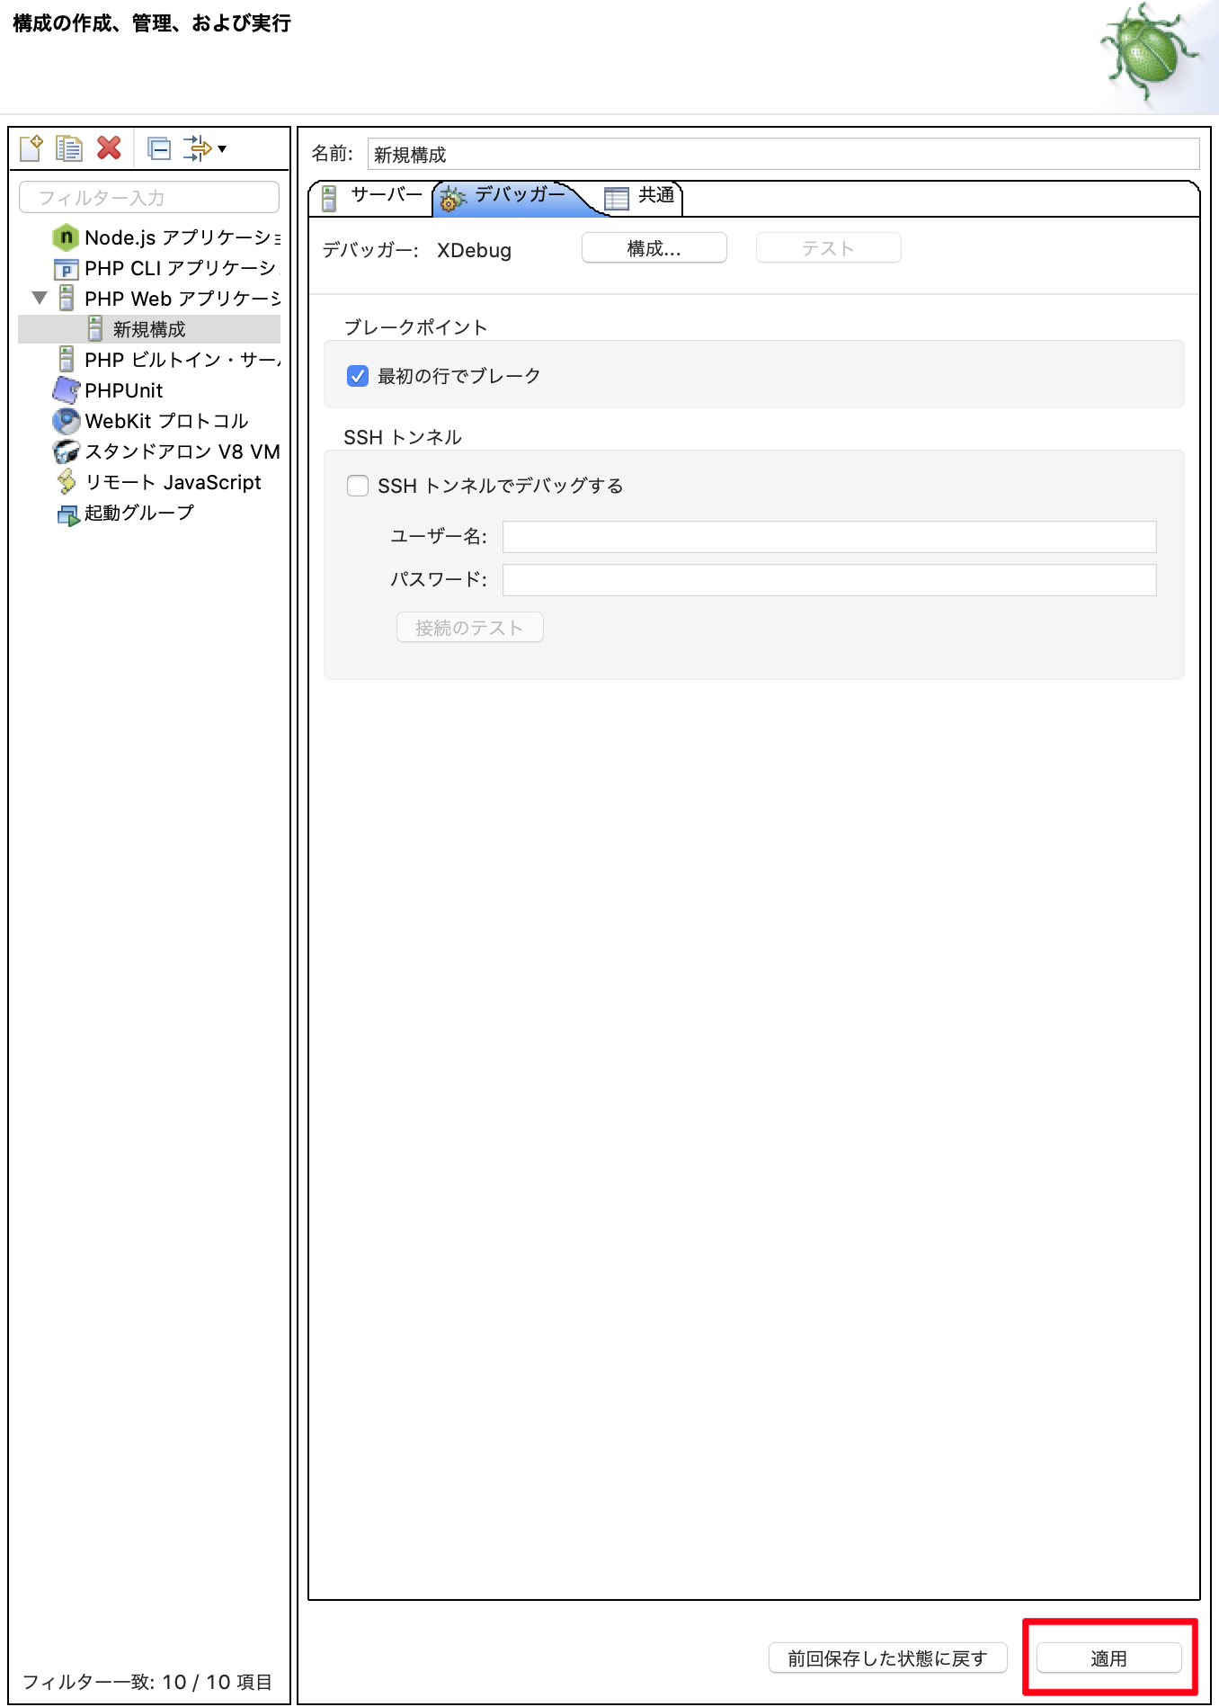Click 前回保存した状態に戻す button
This screenshot has height=1707, width=1219.
click(887, 1658)
